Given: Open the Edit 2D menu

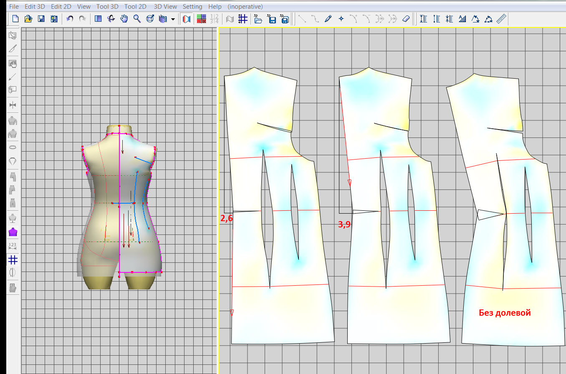Looking at the screenshot, I should (x=61, y=6).
